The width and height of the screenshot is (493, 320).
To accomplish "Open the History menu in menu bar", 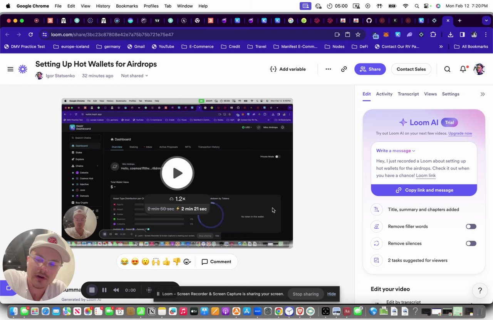I will 103,6.
